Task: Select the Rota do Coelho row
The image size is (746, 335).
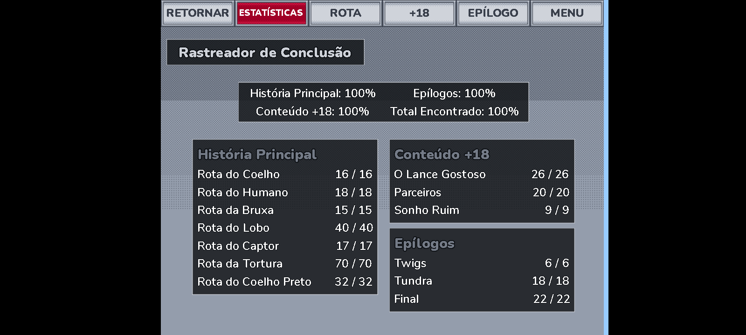Action: click(x=285, y=174)
